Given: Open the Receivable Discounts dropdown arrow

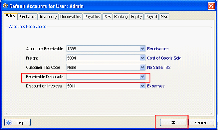Looking at the screenshot, I should tap(142, 76).
